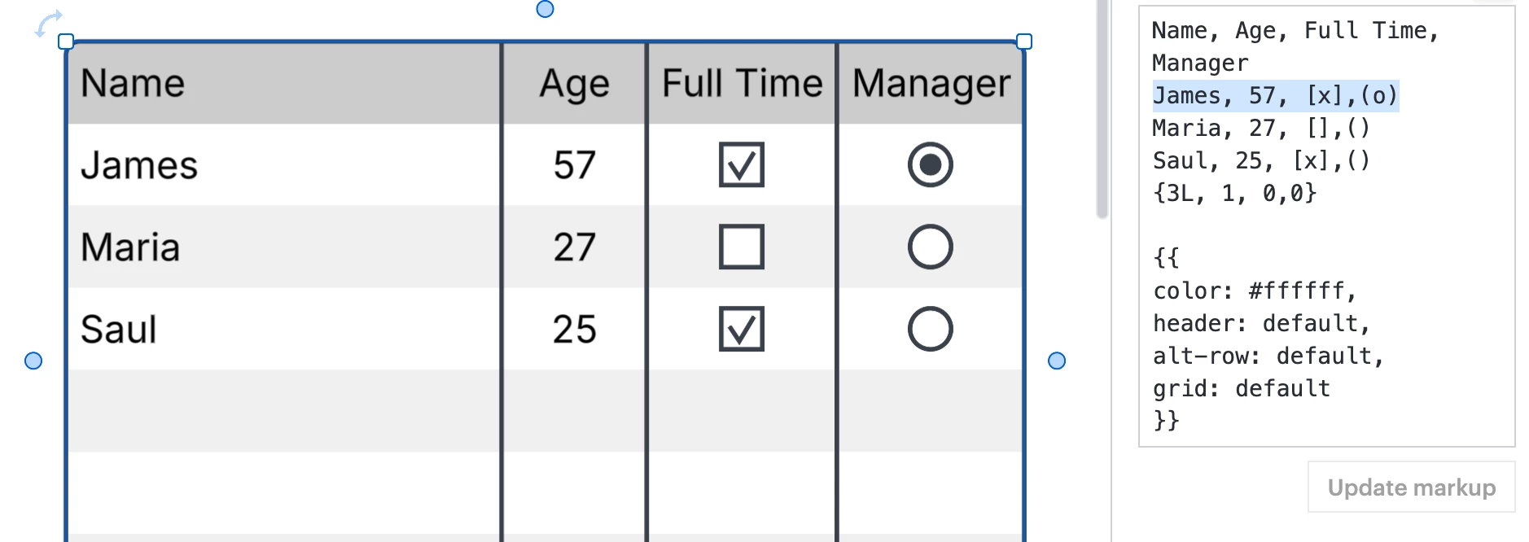Image resolution: width=1529 pixels, height=542 pixels.
Task: Click the right side circular handle
Action: (x=1057, y=361)
